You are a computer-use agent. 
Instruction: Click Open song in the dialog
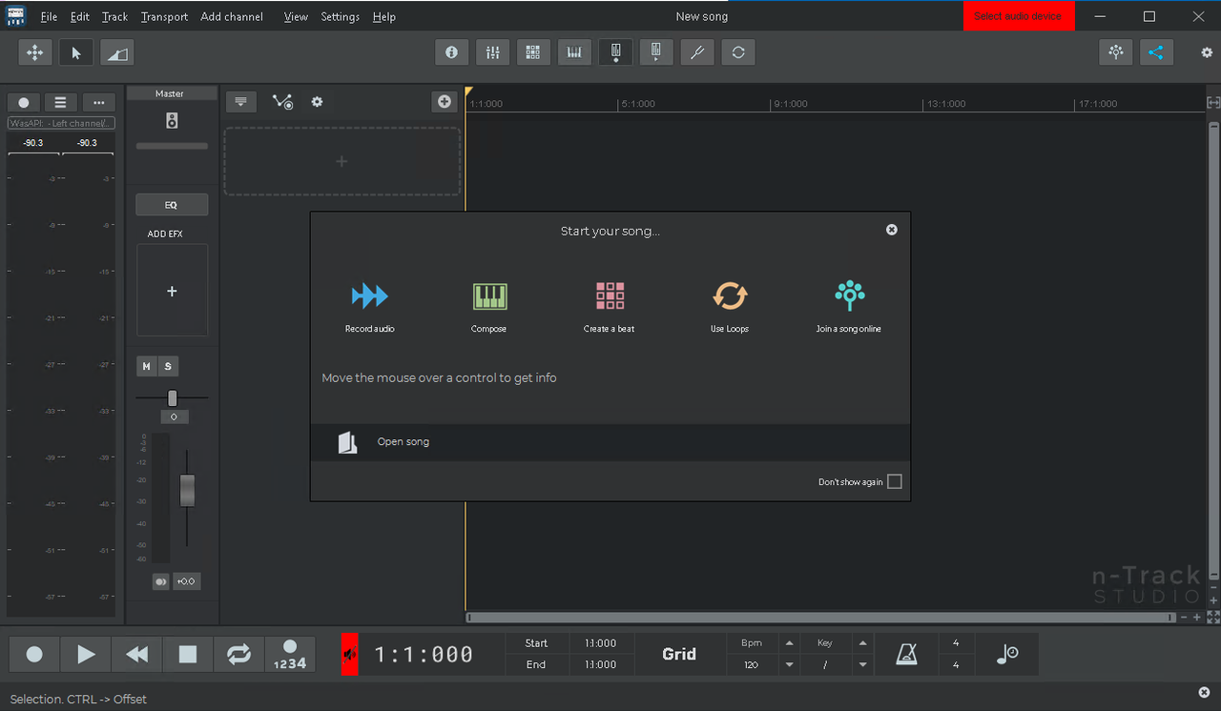pyautogui.click(x=610, y=442)
